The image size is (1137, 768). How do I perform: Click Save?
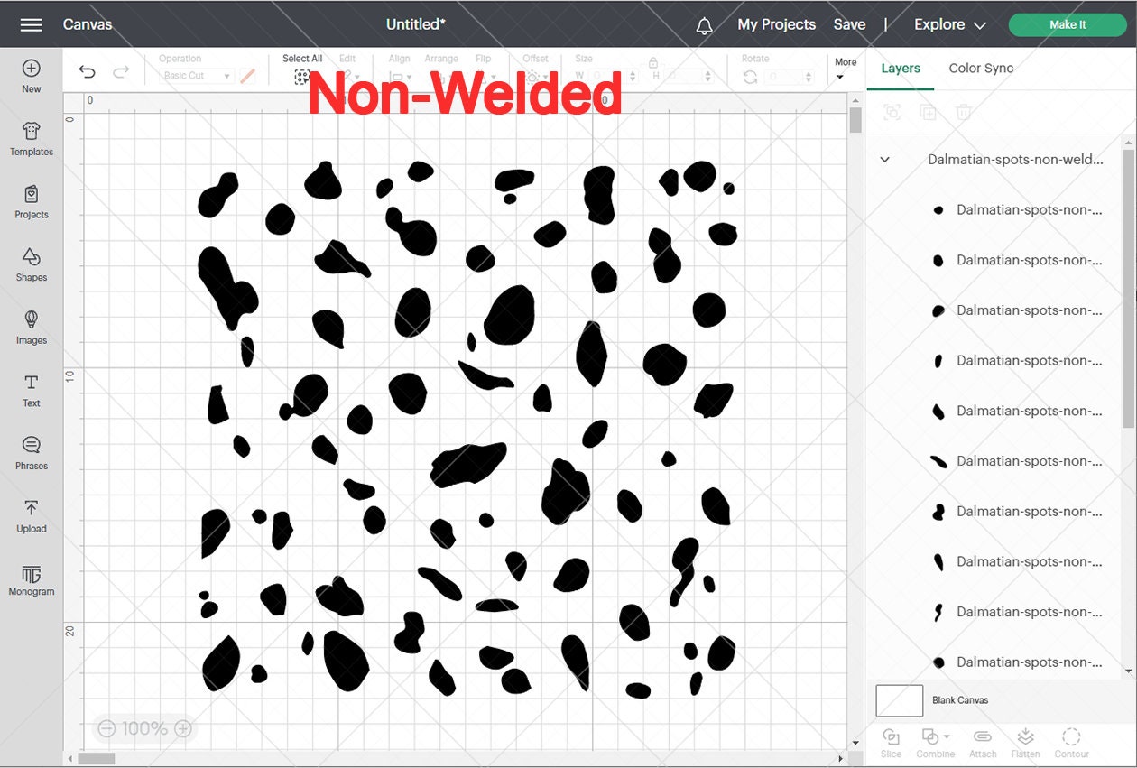pos(849,24)
